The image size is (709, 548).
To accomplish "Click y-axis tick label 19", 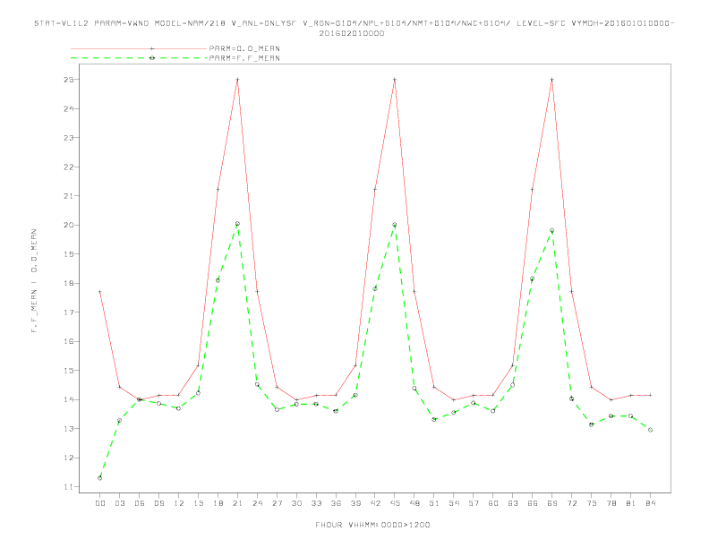I will (x=69, y=254).
